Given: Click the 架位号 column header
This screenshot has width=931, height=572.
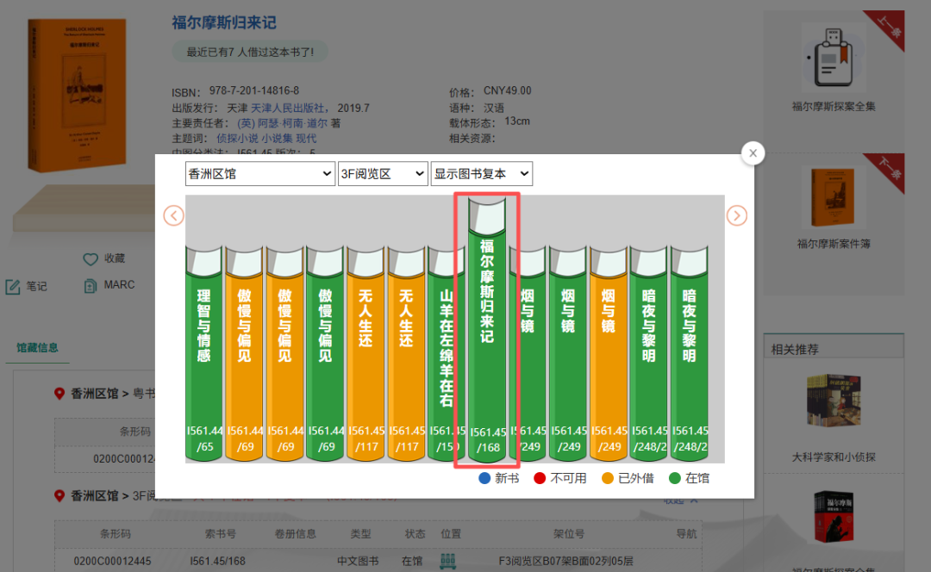Looking at the screenshot, I should pyautogui.click(x=569, y=534).
